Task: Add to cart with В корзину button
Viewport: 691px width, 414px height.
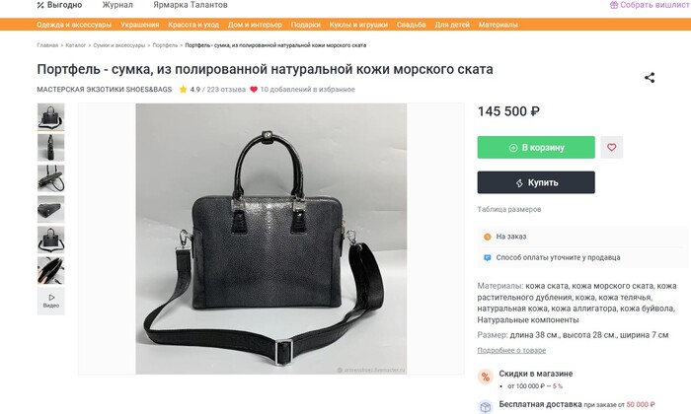Action: 536,148
